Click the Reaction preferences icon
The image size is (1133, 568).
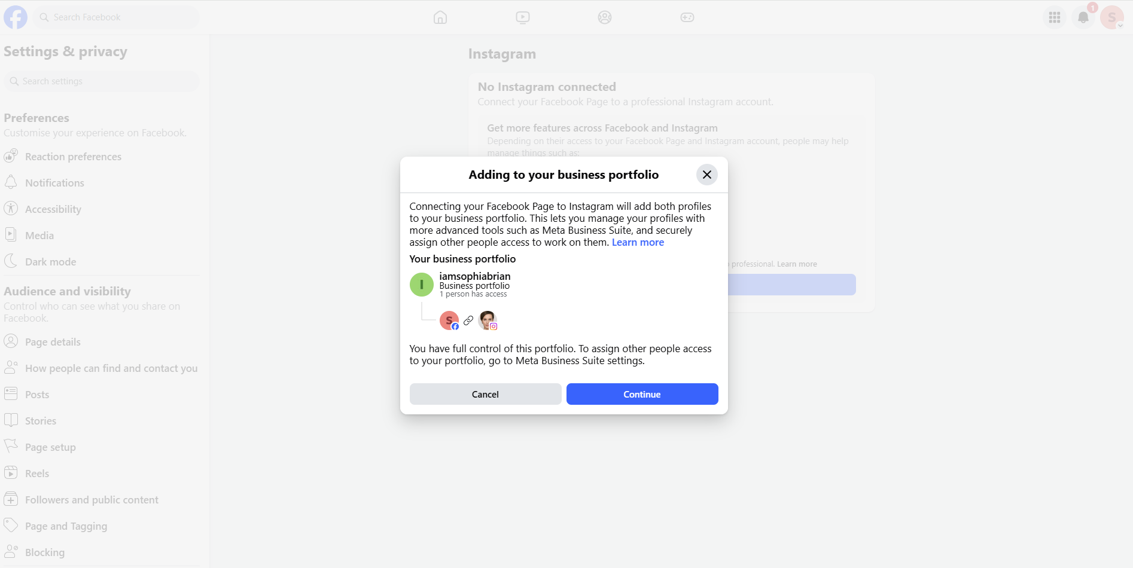pos(11,156)
